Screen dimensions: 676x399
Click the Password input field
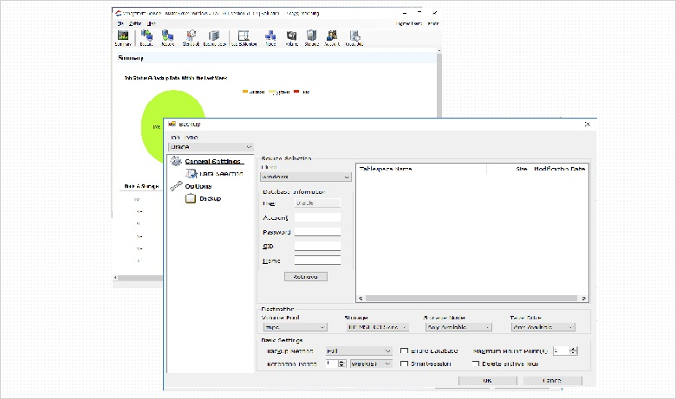coord(317,232)
